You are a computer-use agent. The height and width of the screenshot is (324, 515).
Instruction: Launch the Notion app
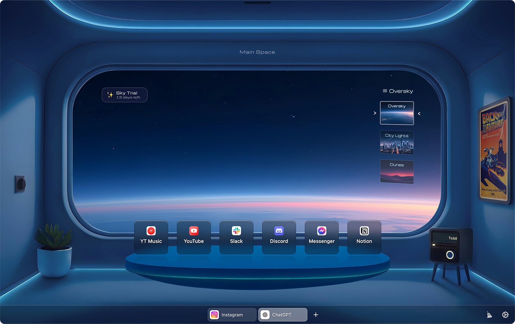(x=364, y=237)
